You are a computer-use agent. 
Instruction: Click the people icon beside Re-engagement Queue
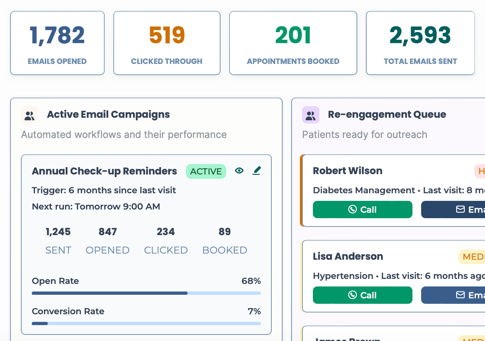310,115
